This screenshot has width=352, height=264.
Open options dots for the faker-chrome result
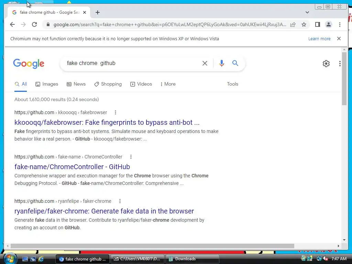click(120, 201)
